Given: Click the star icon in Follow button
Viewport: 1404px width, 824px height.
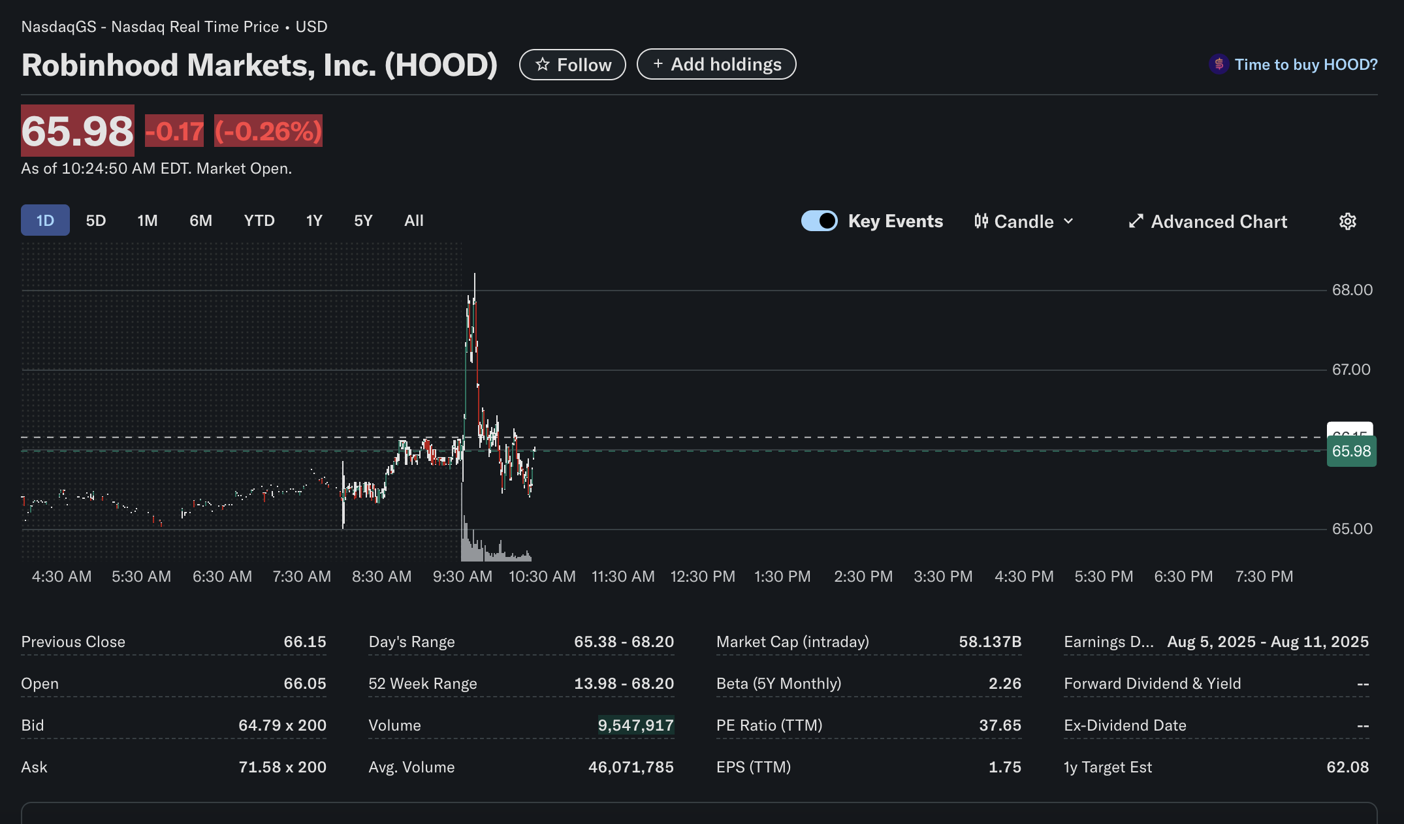Looking at the screenshot, I should (x=542, y=65).
